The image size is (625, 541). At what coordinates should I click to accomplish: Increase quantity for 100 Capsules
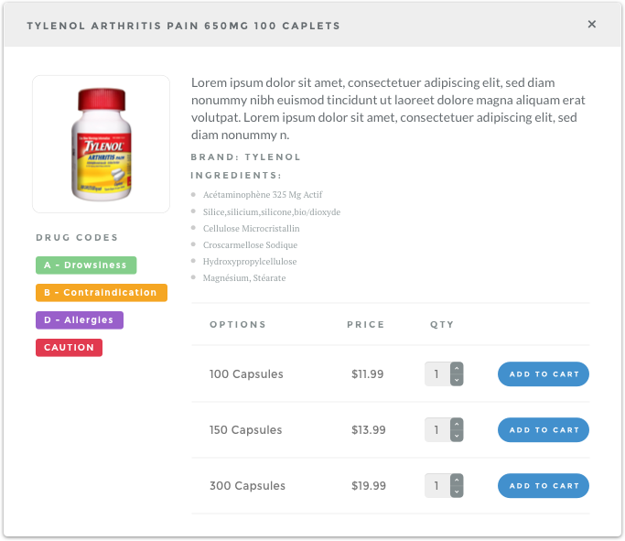[x=457, y=369]
